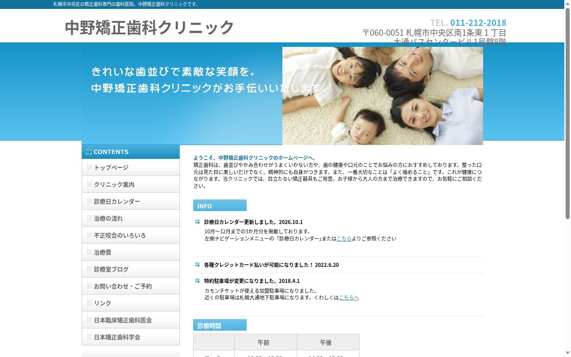Click the INFO section heading

[220, 205]
